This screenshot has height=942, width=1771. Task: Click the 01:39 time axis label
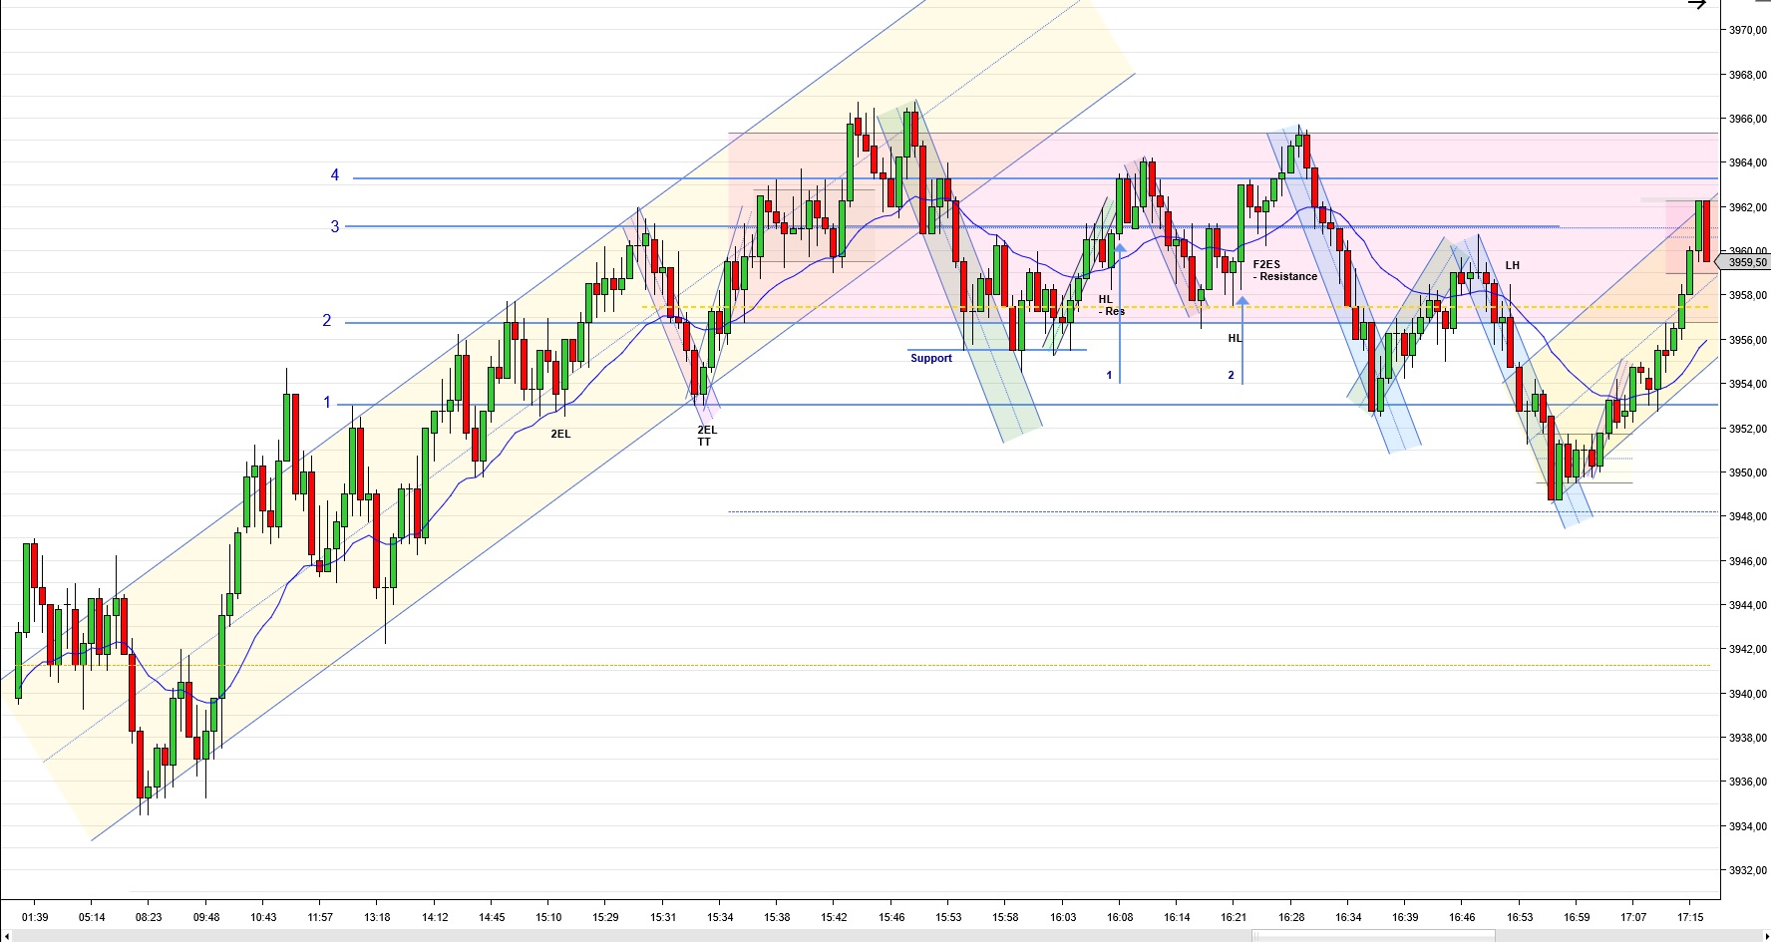click(35, 917)
